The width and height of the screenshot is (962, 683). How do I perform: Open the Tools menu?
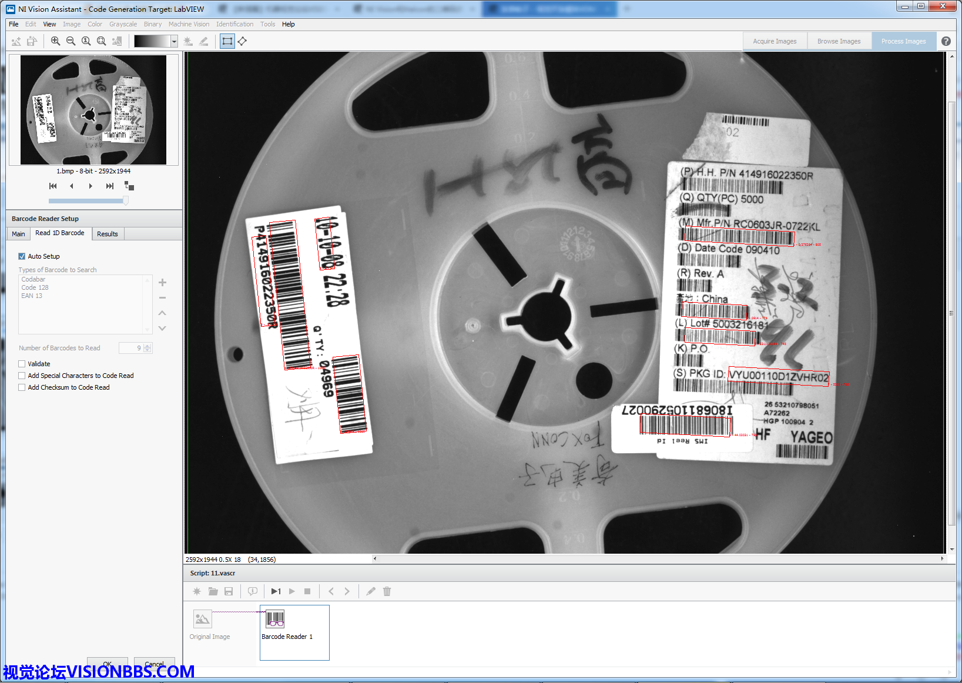267,24
